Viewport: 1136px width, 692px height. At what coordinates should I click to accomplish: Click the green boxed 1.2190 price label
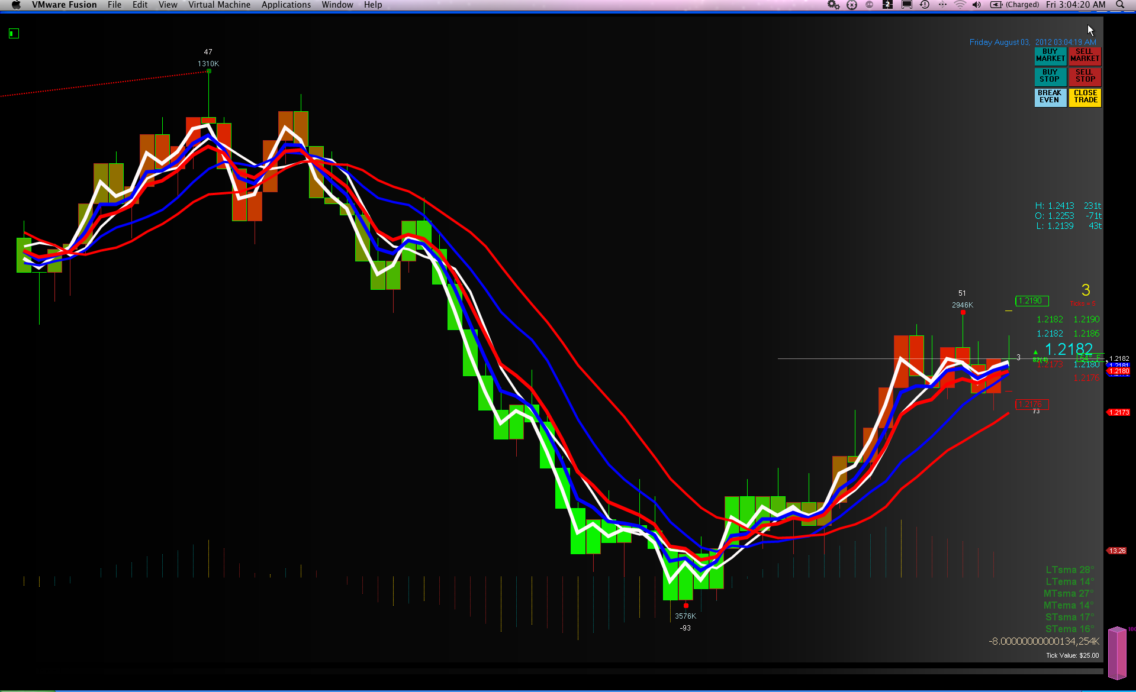pos(1032,301)
